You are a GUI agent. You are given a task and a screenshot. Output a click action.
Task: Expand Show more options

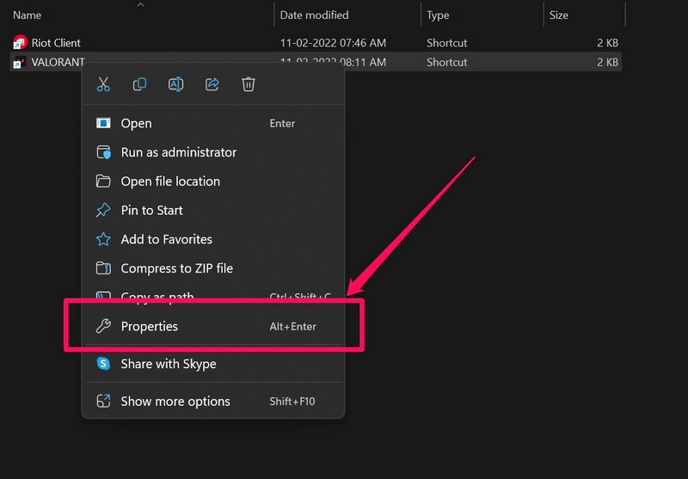pyautogui.click(x=175, y=402)
